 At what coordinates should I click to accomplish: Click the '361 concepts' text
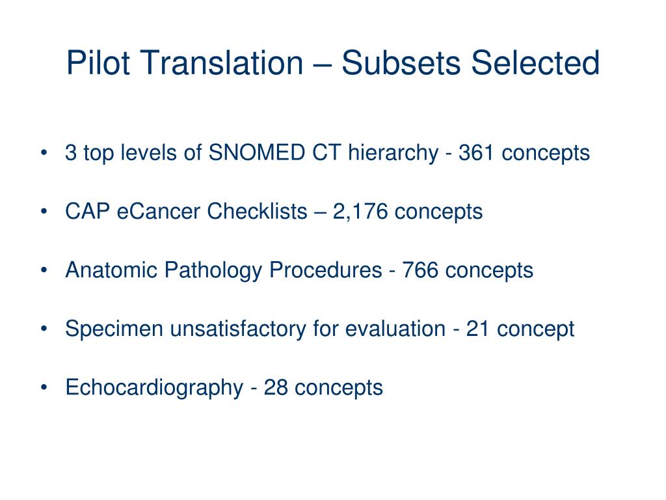(x=524, y=153)
